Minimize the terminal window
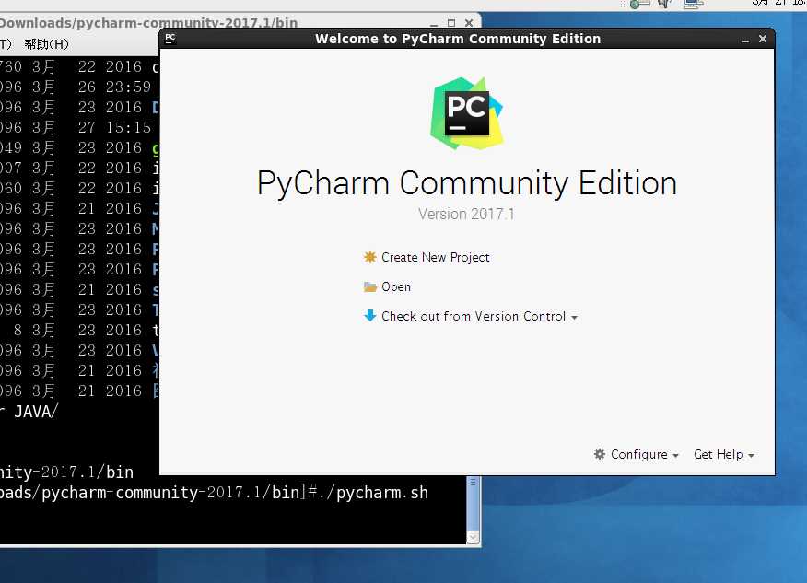The height and width of the screenshot is (583, 807). coord(434,24)
